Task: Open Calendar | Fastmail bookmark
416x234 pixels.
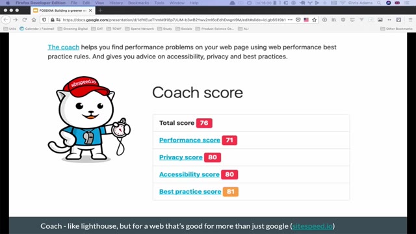Action: (x=37, y=29)
